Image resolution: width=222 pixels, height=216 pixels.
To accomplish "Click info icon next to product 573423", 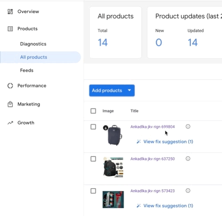I will tap(188, 191).
